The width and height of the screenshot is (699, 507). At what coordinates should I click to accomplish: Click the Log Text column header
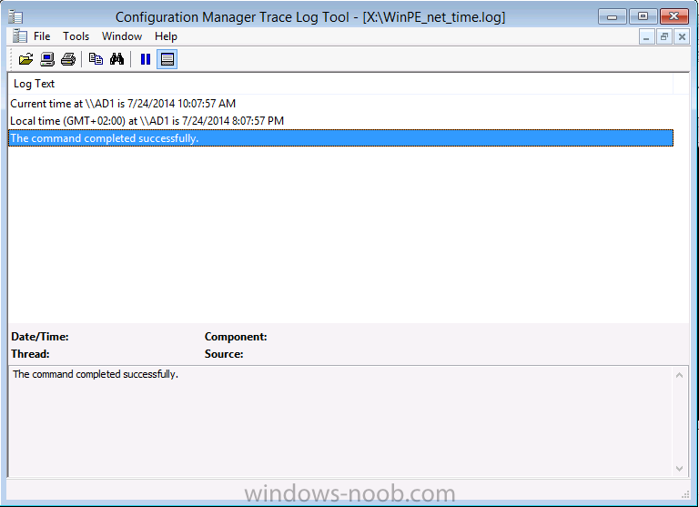pos(340,84)
